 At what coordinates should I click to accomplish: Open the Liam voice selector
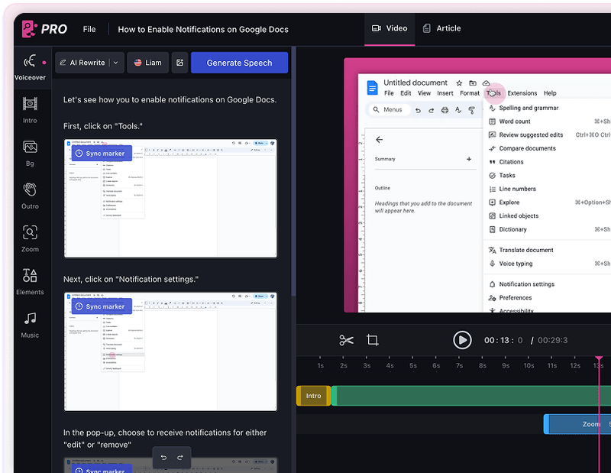click(x=147, y=62)
